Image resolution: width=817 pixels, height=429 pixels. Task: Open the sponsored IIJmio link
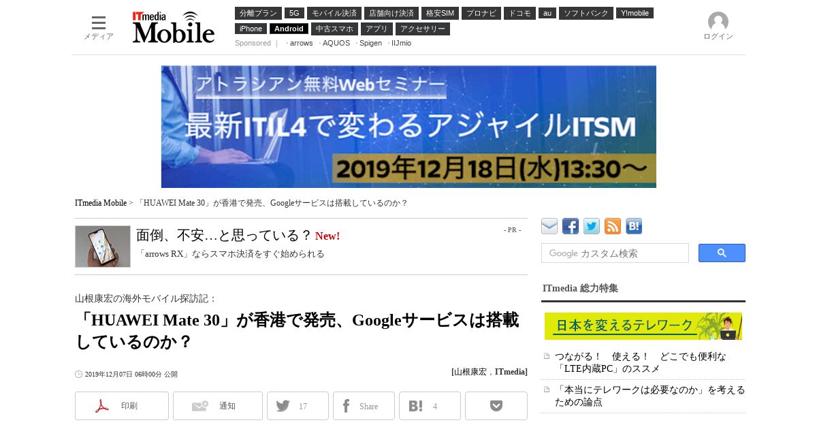[401, 43]
